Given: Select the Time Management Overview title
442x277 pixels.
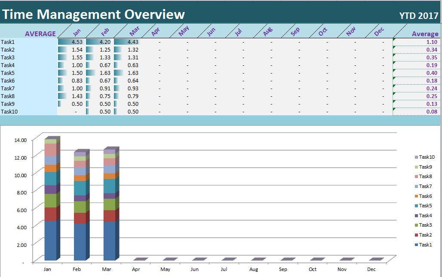Looking at the screenshot, I should 93,14.
